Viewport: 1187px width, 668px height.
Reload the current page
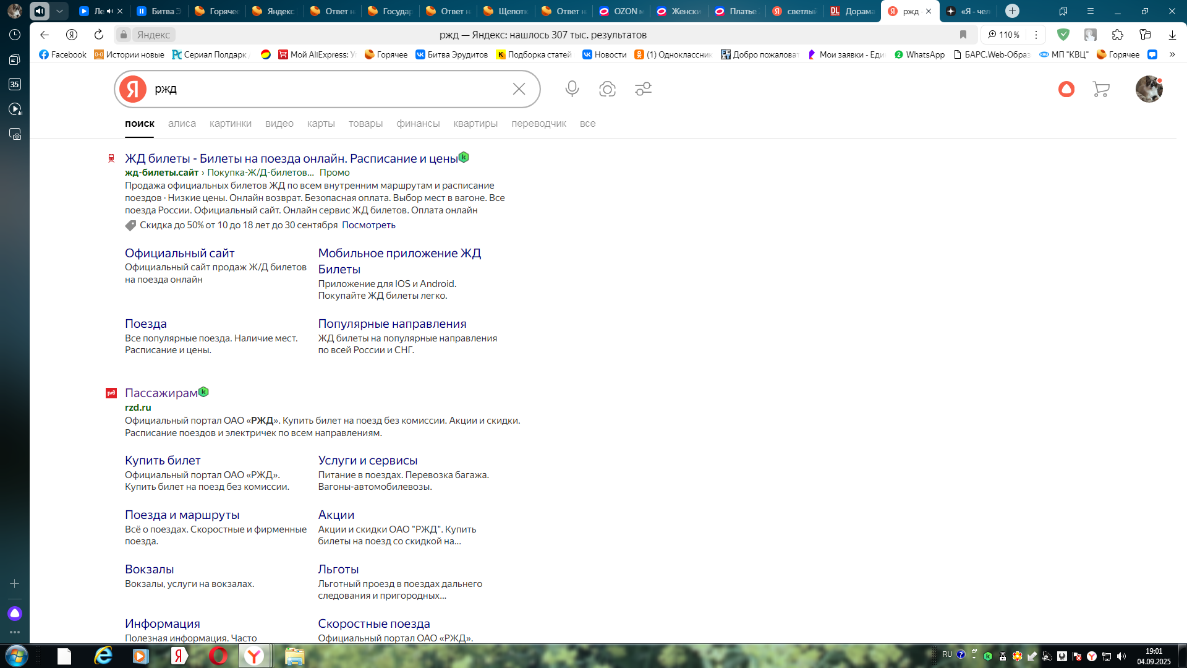point(99,35)
